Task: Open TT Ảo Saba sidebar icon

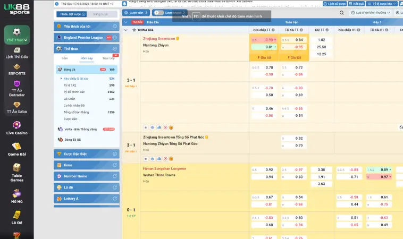Action: [x=16, y=107]
